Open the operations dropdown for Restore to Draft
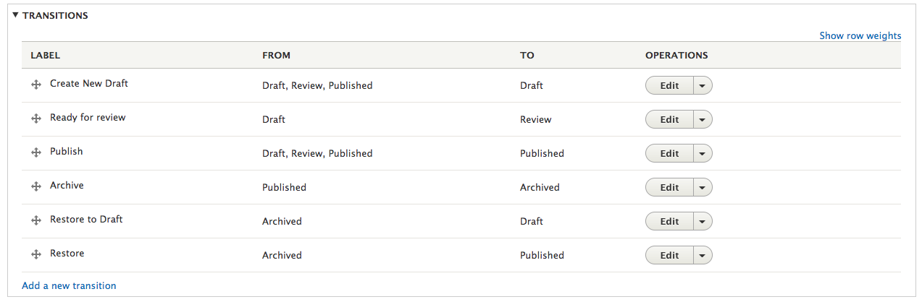Screen dimensions: 922x302 [x=703, y=221]
